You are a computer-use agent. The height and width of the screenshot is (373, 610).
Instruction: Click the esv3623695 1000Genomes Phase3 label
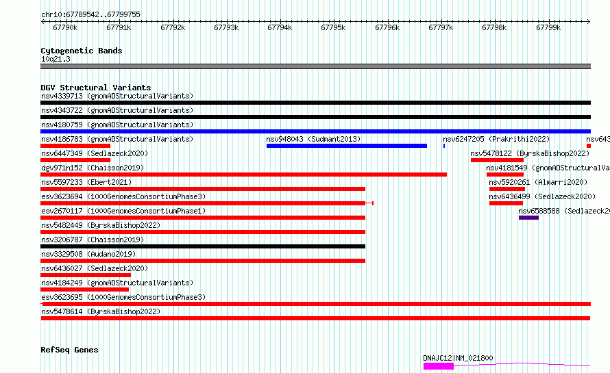(x=123, y=297)
